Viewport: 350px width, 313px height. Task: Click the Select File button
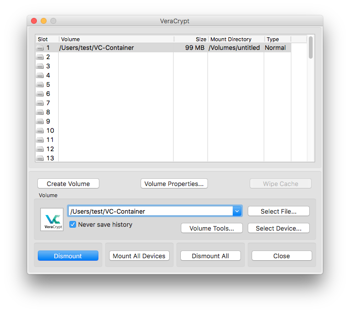[x=278, y=211]
